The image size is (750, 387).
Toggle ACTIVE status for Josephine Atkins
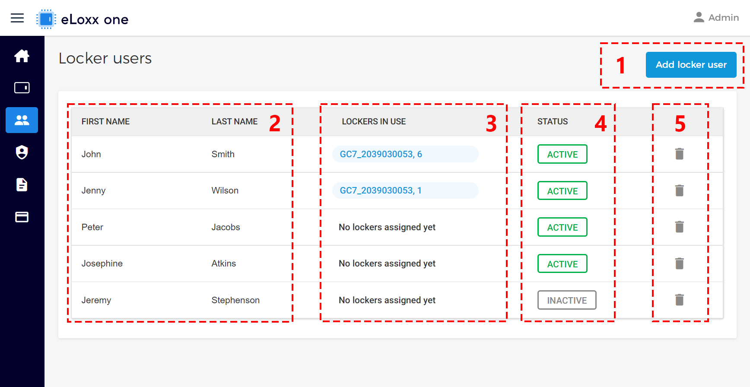[x=562, y=263]
